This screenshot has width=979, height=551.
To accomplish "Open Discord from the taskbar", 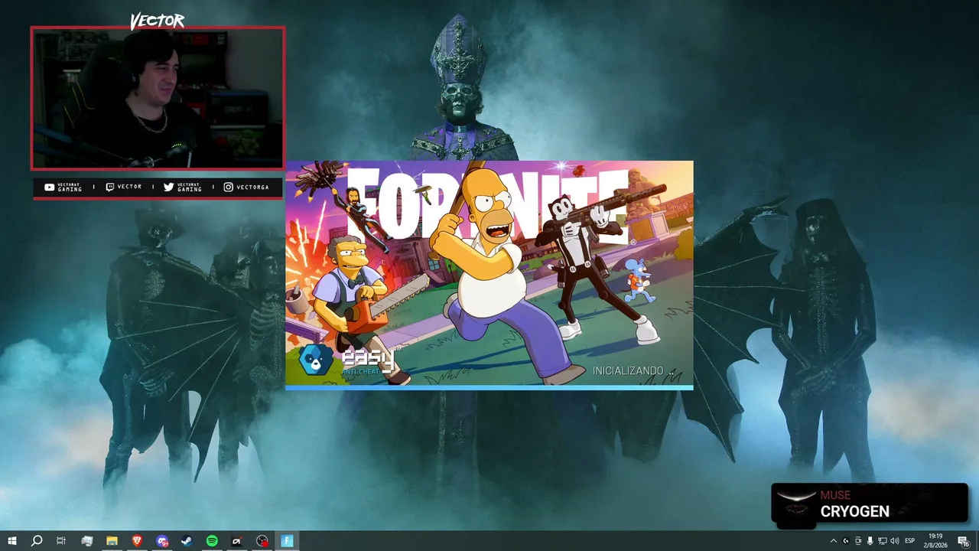I will pos(162,541).
